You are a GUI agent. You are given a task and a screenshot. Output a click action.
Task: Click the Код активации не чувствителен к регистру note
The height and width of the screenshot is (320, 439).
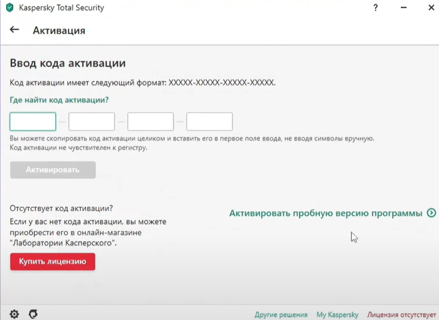(x=79, y=147)
